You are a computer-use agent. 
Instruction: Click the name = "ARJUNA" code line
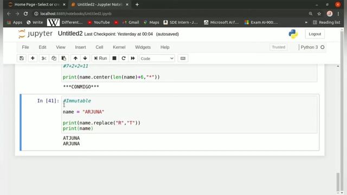pos(83,112)
